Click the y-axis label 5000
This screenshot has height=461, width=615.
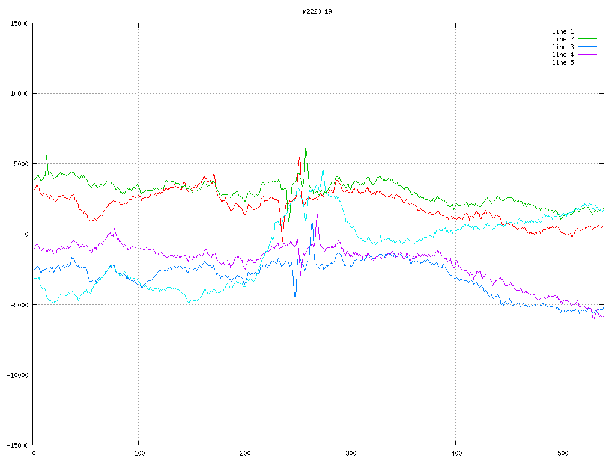tap(21, 164)
